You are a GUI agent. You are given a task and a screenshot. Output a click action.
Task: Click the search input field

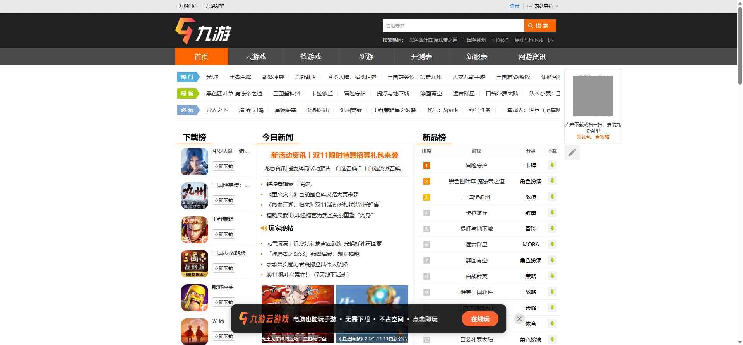point(453,25)
